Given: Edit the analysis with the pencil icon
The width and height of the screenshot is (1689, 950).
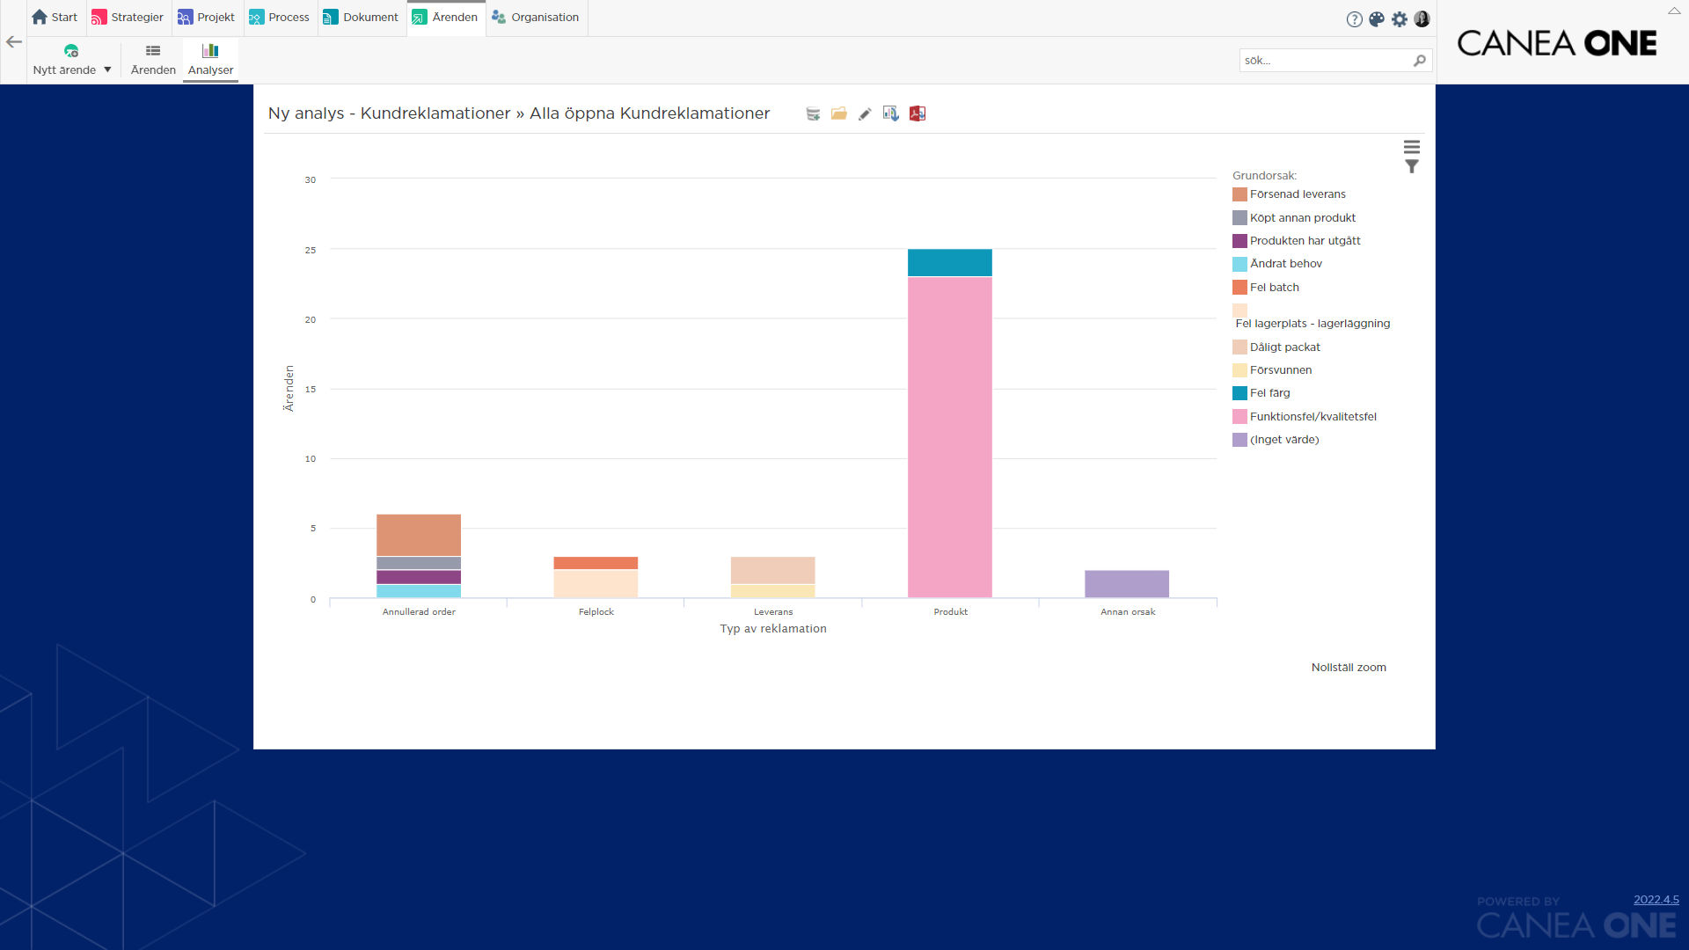Looking at the screenshot, I should 865,113.
